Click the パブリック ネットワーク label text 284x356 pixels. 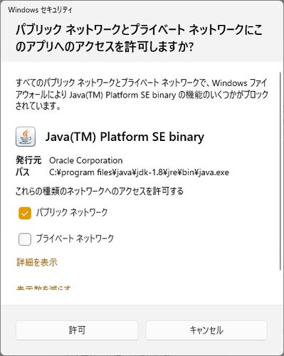click(x=72, y=212)
